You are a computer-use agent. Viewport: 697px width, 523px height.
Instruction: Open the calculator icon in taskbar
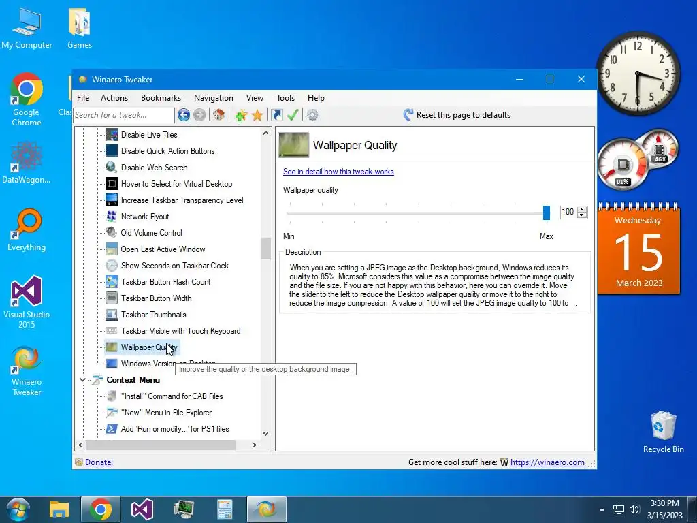[x=225, y=509]
